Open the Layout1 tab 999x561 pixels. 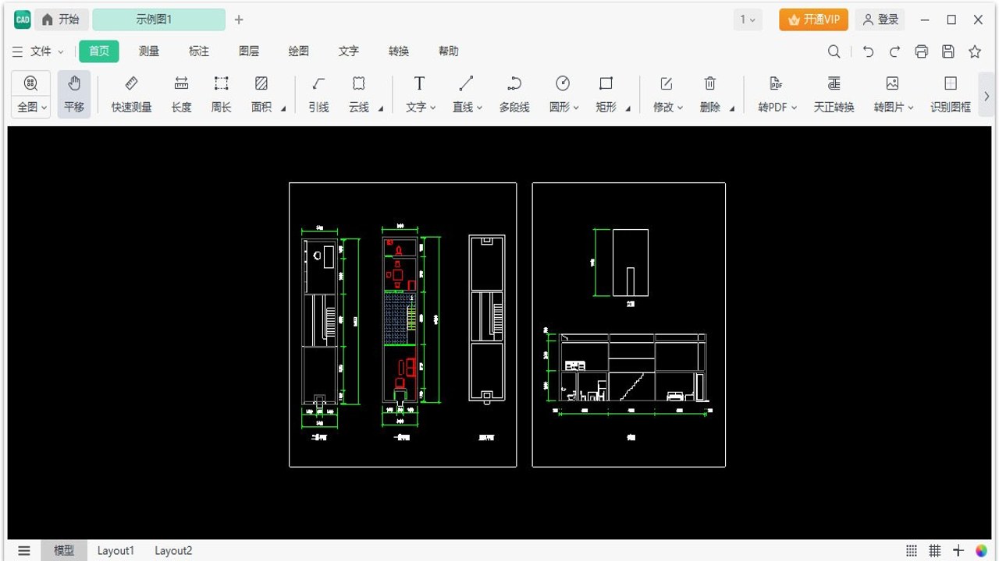click(x=116, y=551)
